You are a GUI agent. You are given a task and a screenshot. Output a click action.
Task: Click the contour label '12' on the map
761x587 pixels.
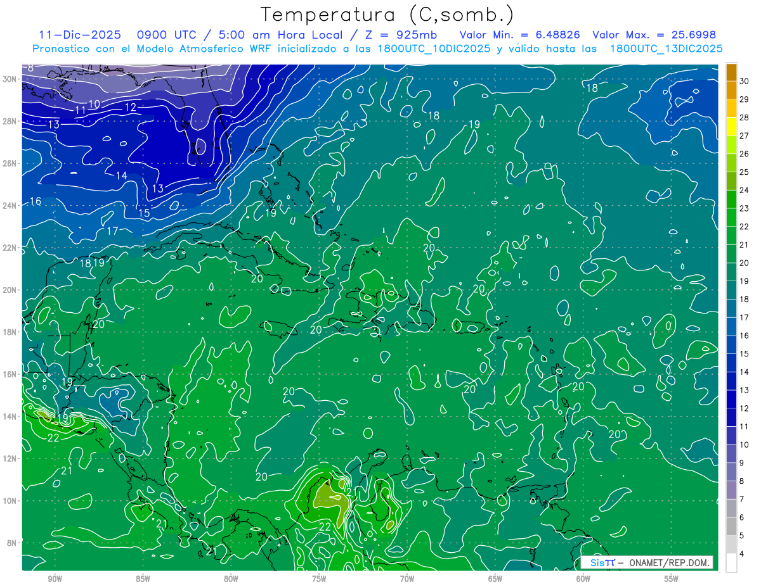tap(130, 108)
